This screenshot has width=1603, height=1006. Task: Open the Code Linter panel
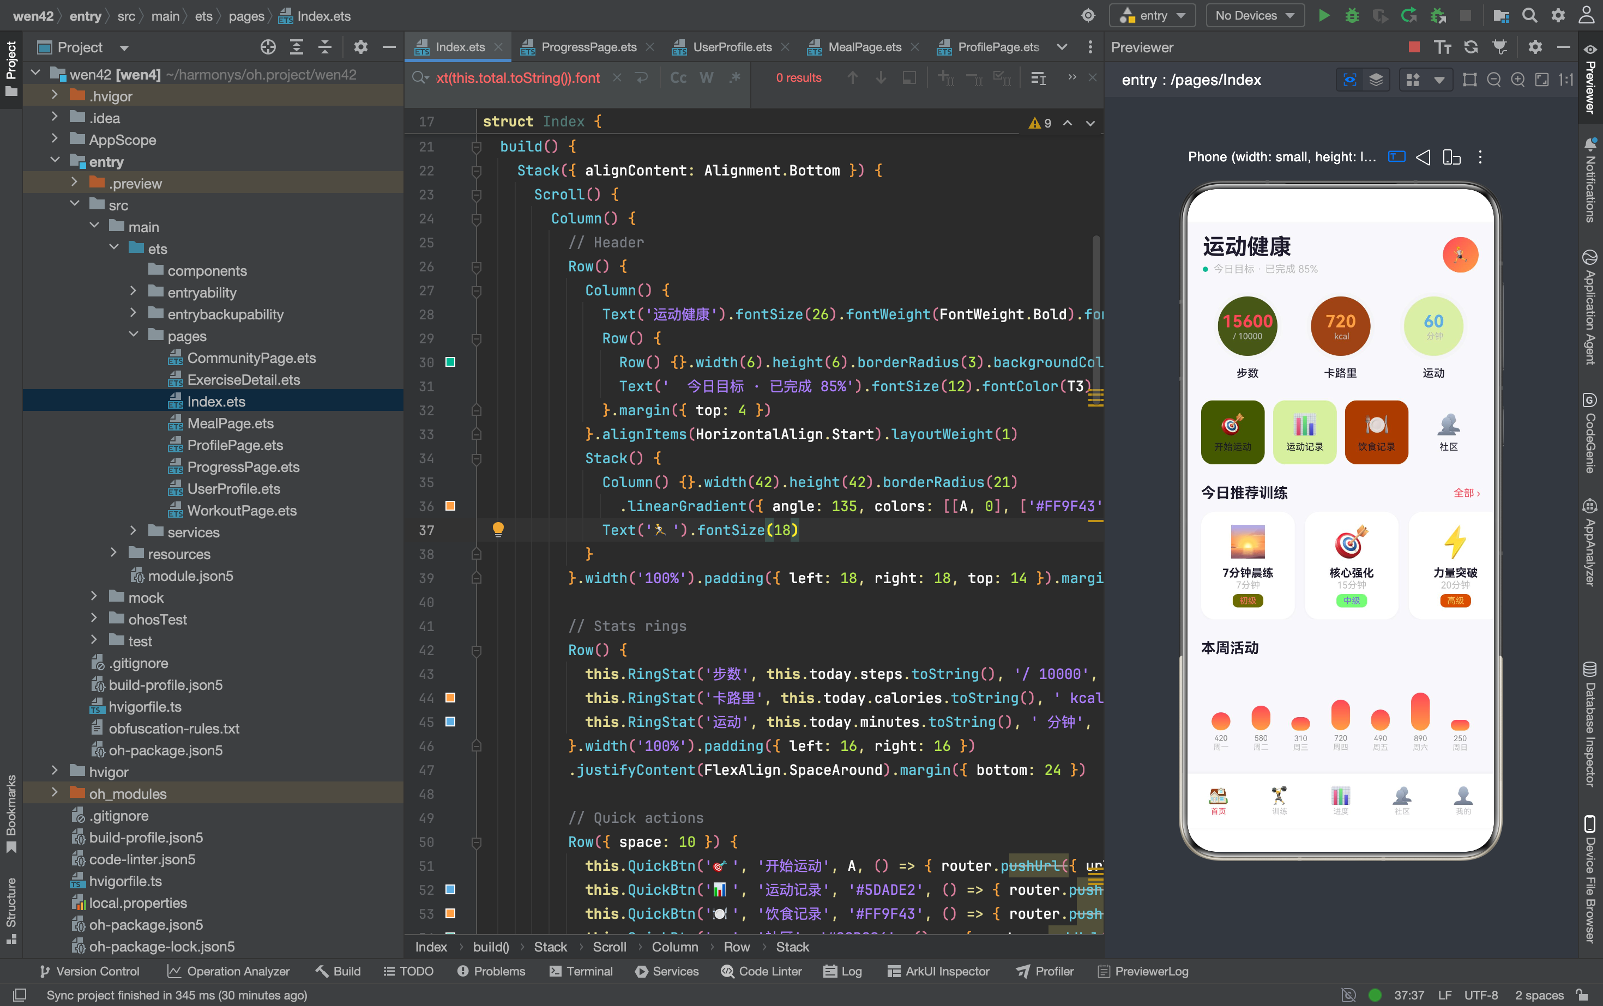(x=762, y=971)
